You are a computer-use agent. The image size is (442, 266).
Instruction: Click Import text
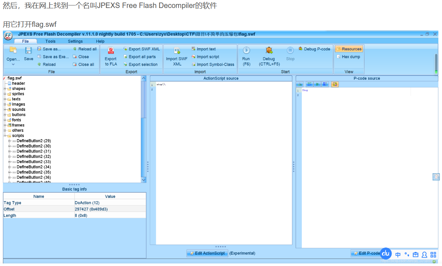[x=203, y=49]
